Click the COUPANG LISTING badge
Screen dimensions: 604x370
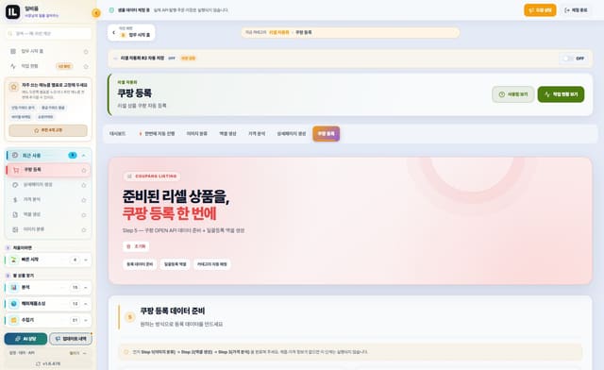click(152, 177)
